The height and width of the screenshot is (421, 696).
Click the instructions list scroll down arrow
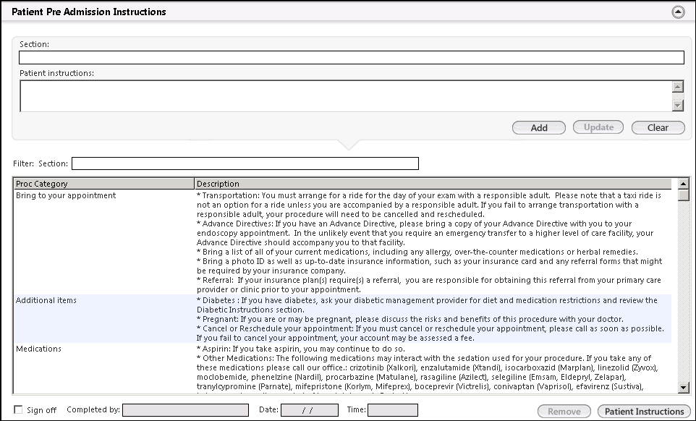point(684,388)
